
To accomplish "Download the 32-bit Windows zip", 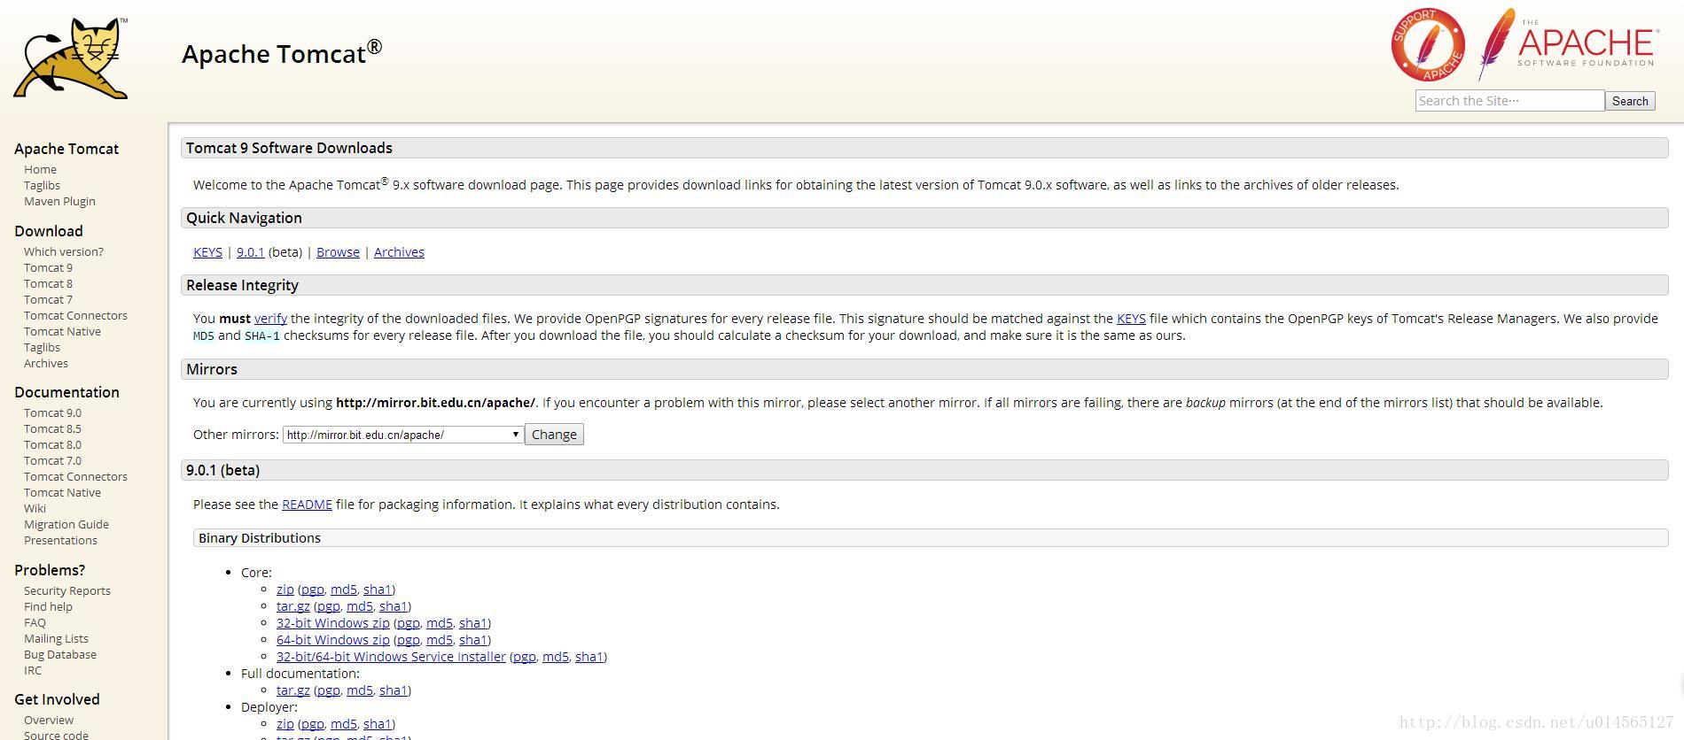I will point(332,623).
